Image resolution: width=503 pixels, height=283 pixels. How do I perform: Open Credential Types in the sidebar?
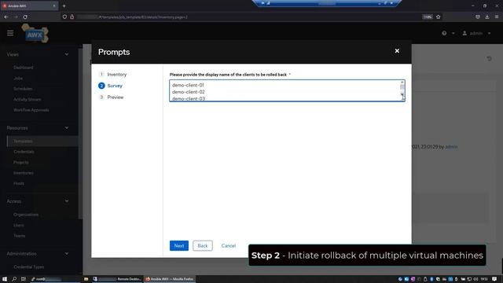click(29, 267)
